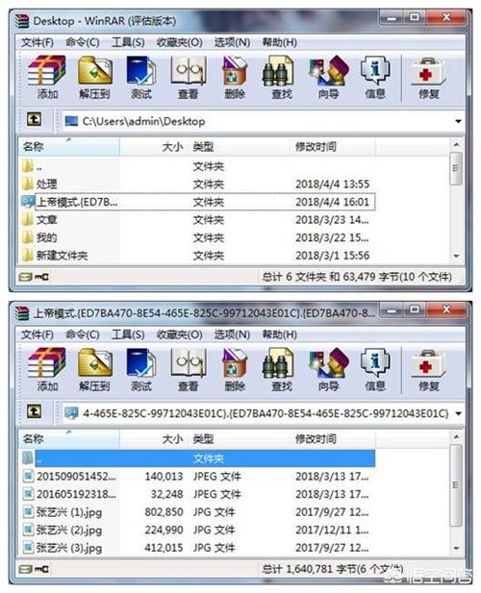Sort by 大小 column in 上帝模式 window
This screenshot has width=481, height=593.
tap(154, 438)
